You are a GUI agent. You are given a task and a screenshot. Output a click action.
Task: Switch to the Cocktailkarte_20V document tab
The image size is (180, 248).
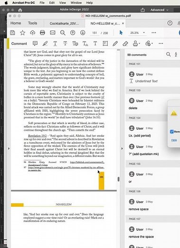(x=64, y=23)
